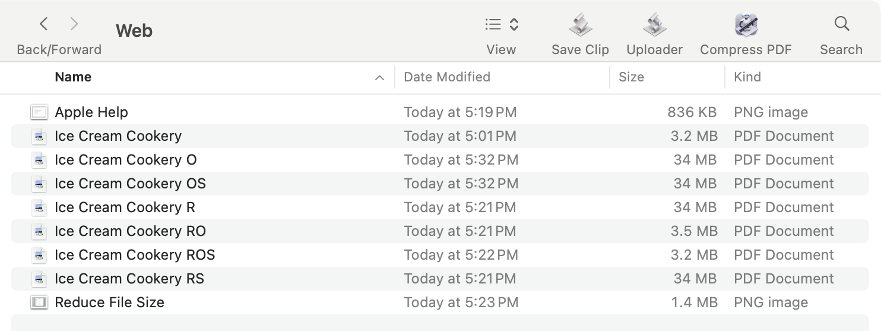Select the Ice Cream Cookery file row
Image resolution: width=881 pixels, height=331 pixels.
118,136
